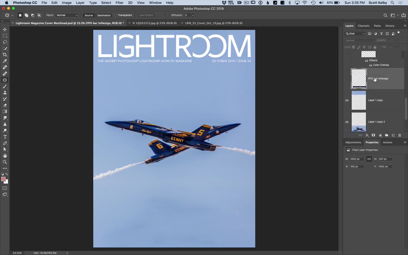
Task: Choose Subtract from Selection mode
Action: [33, 15]
